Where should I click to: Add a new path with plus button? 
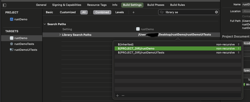click(117, 96)
